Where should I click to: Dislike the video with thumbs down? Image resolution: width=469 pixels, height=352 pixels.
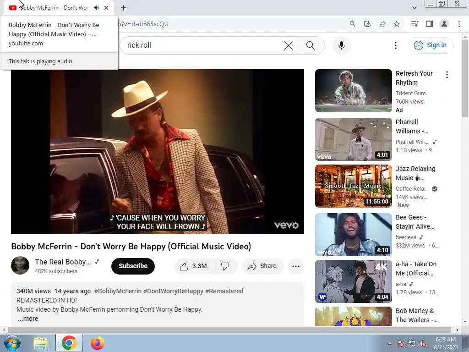[x=225, y=266]
